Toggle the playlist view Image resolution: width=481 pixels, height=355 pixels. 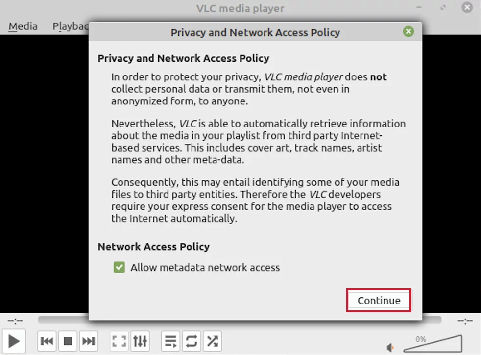[170, 341]
